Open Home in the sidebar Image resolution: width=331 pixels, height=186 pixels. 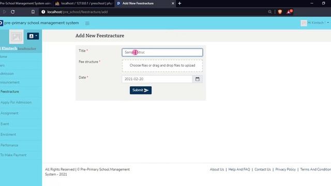pos(4,57)
